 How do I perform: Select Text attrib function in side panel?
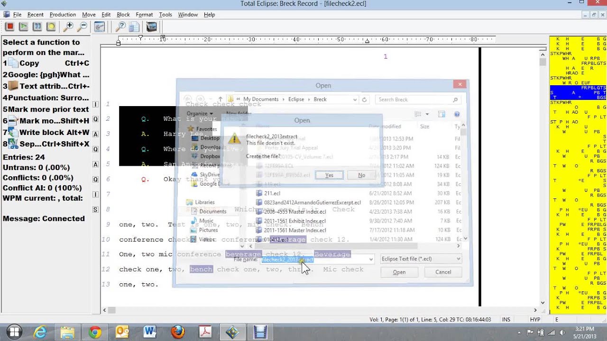click(46, 86)
